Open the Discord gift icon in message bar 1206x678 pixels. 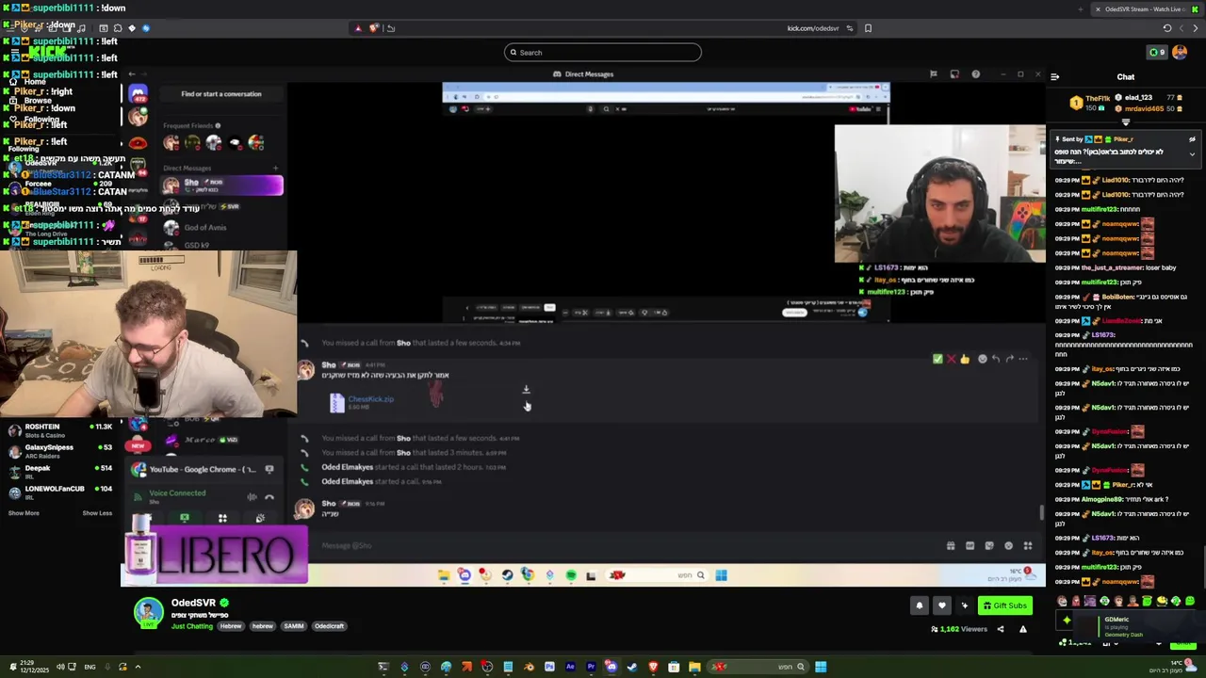pos(951,545)
